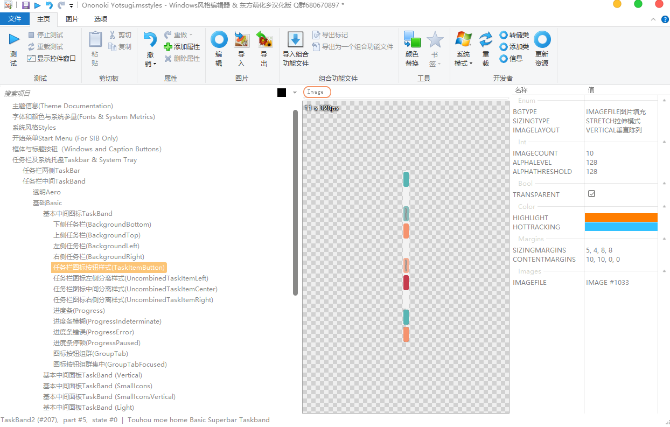Screen dimensions: 670x427
Task: Click the 系统样式 system styles icon
Action: click(463, 39)
